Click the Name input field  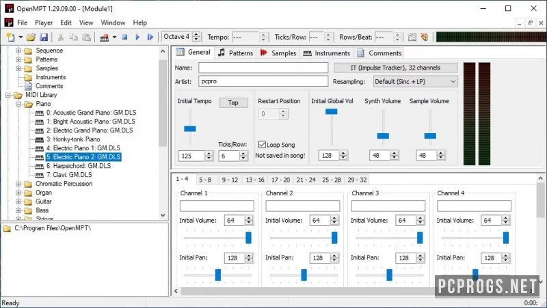[263, 68]
